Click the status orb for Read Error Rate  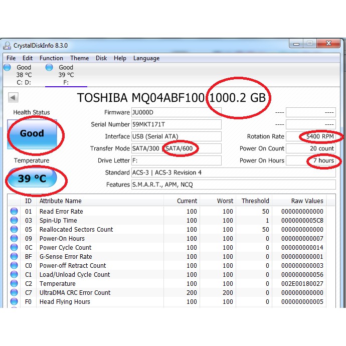[14, 212]
